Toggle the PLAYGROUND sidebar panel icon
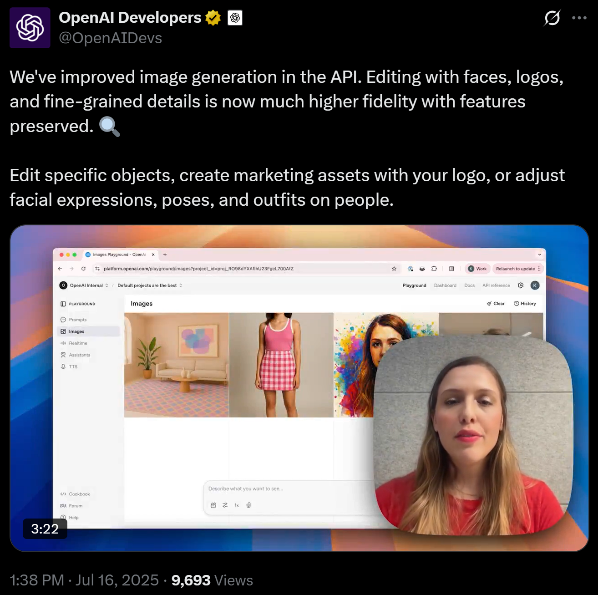The image size is (598, 595). pos(63,304)
